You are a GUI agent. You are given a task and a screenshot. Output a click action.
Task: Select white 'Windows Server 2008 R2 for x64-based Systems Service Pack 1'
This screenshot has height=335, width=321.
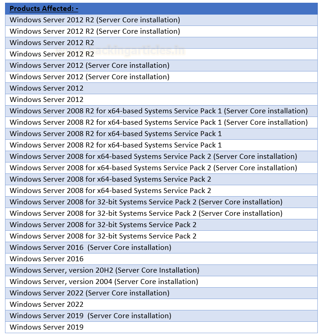click(161, 145)
